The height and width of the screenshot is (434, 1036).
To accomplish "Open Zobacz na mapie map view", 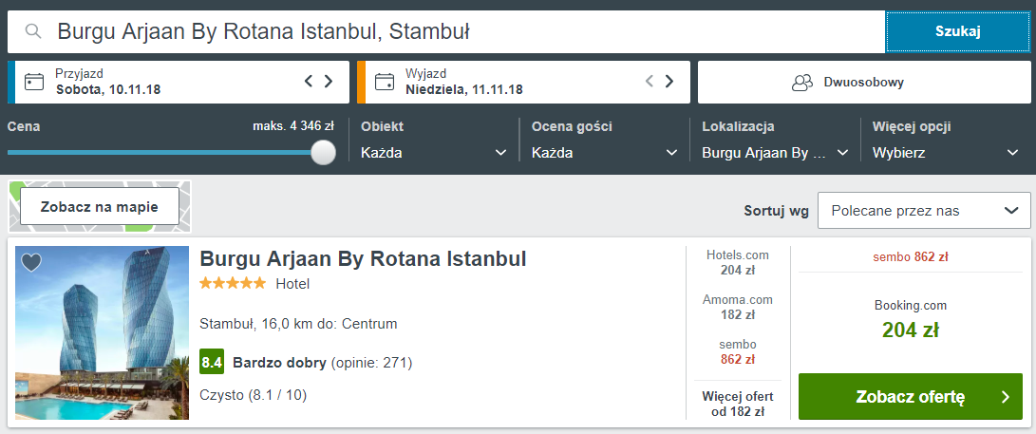I will 99,206.
